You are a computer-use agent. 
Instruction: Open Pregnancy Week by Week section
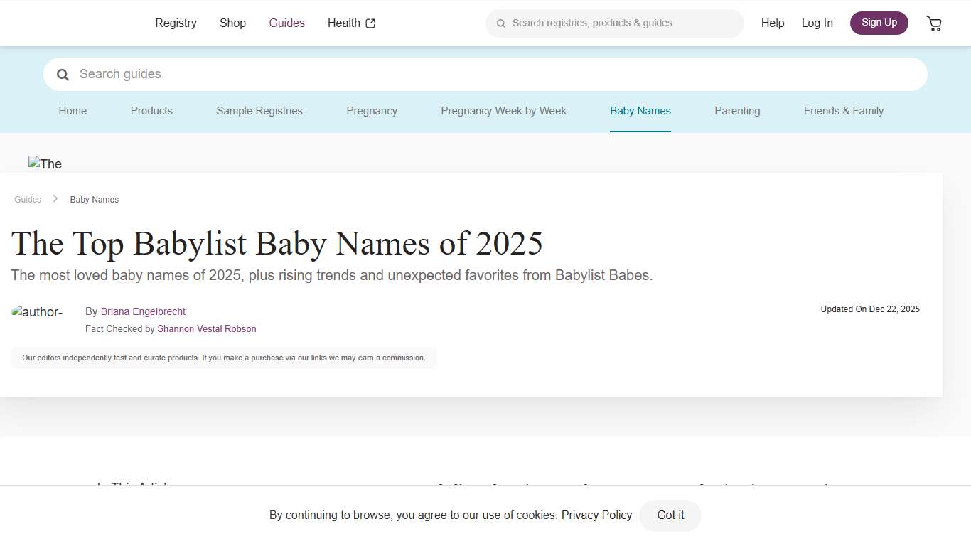(503, 111)
